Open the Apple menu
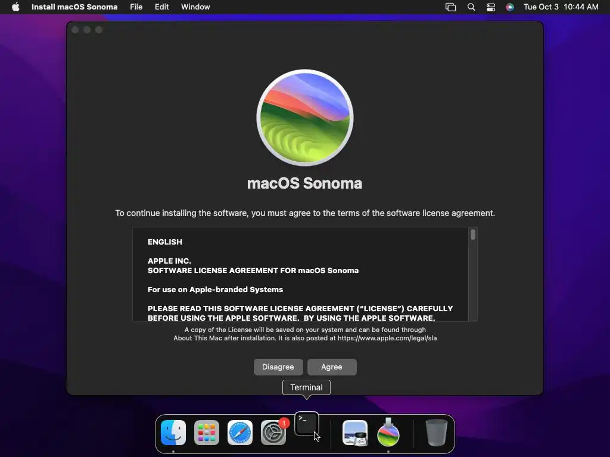The width and height of the screenshot is (610, 457). (x=15, y=7)
